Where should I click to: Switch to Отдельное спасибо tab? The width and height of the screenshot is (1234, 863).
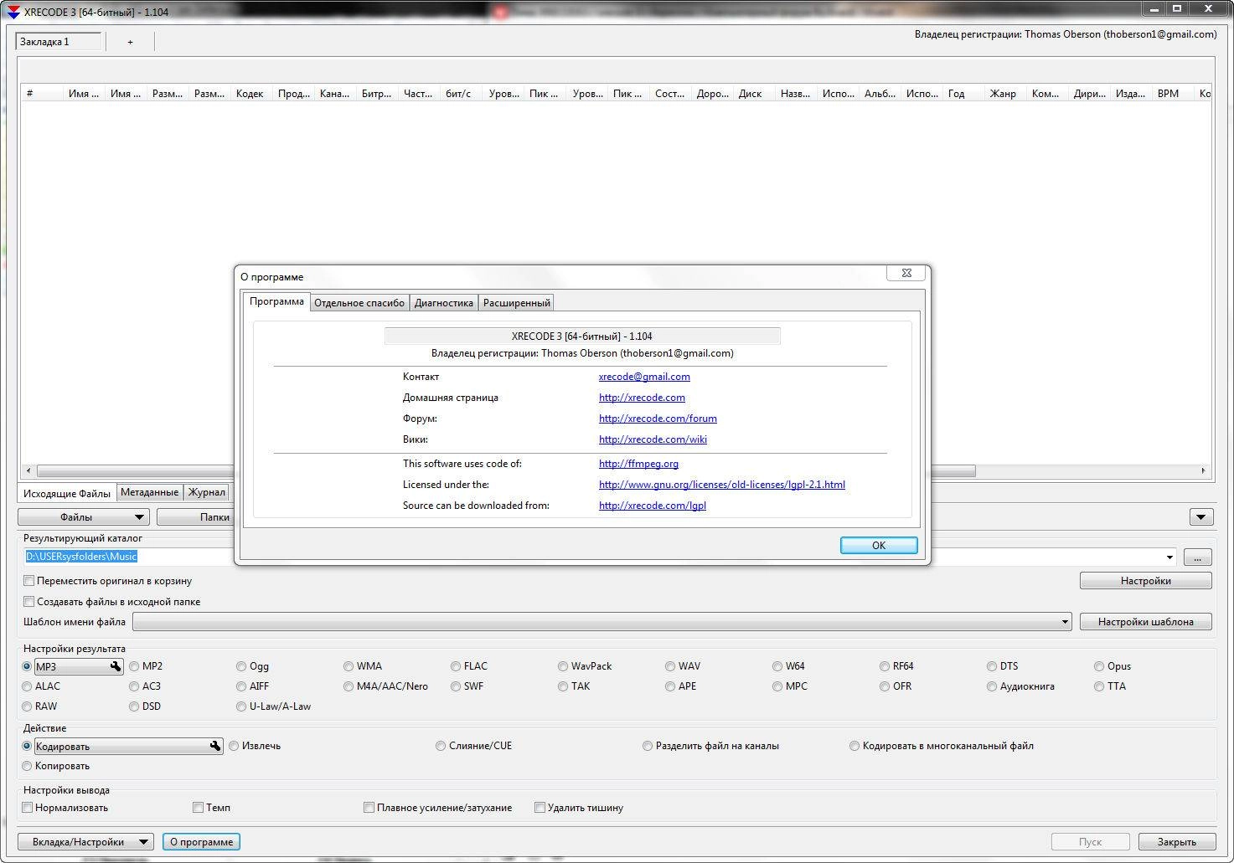pyautogui.click(x=359, y=303)
